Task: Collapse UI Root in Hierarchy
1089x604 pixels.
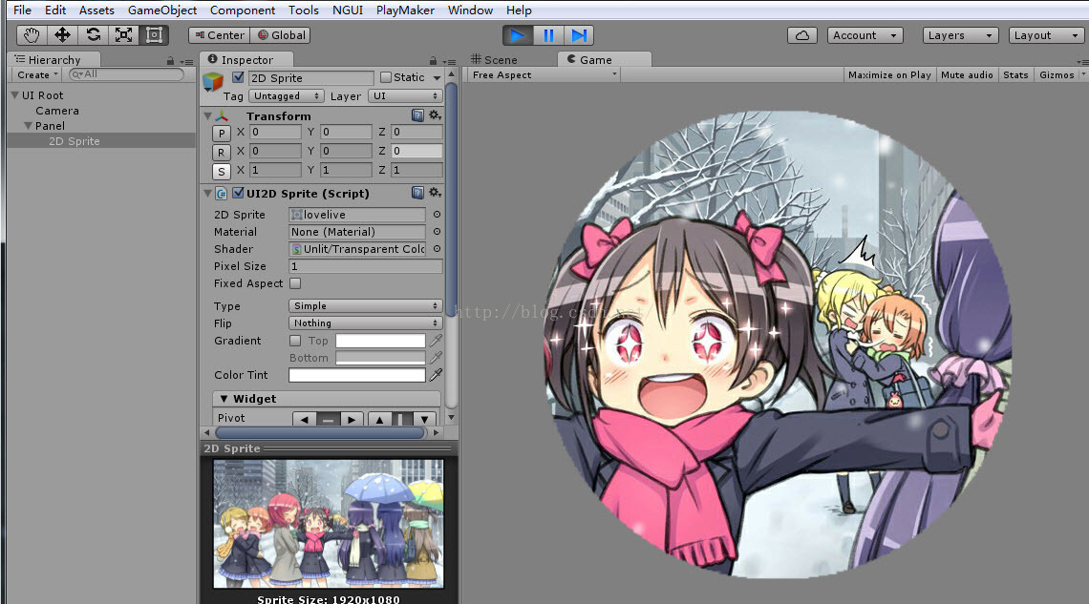Action: tap(14, 95)
